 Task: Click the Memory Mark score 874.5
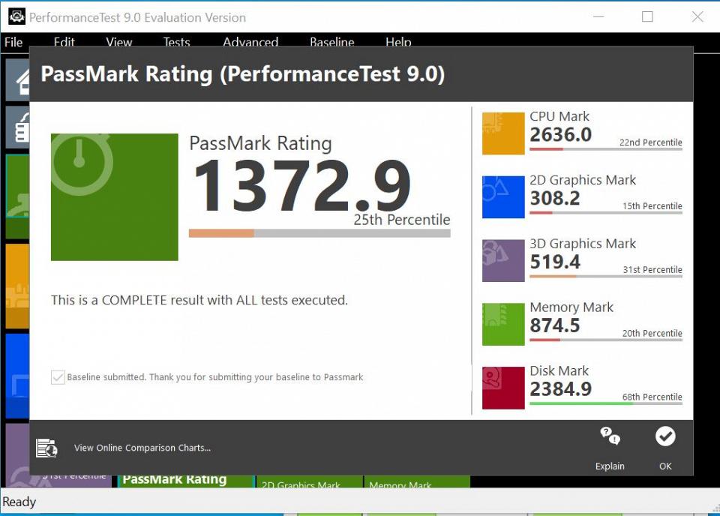[x=555, y=325]
